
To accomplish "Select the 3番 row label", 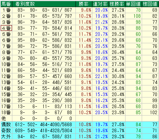I will pos(6,22).
